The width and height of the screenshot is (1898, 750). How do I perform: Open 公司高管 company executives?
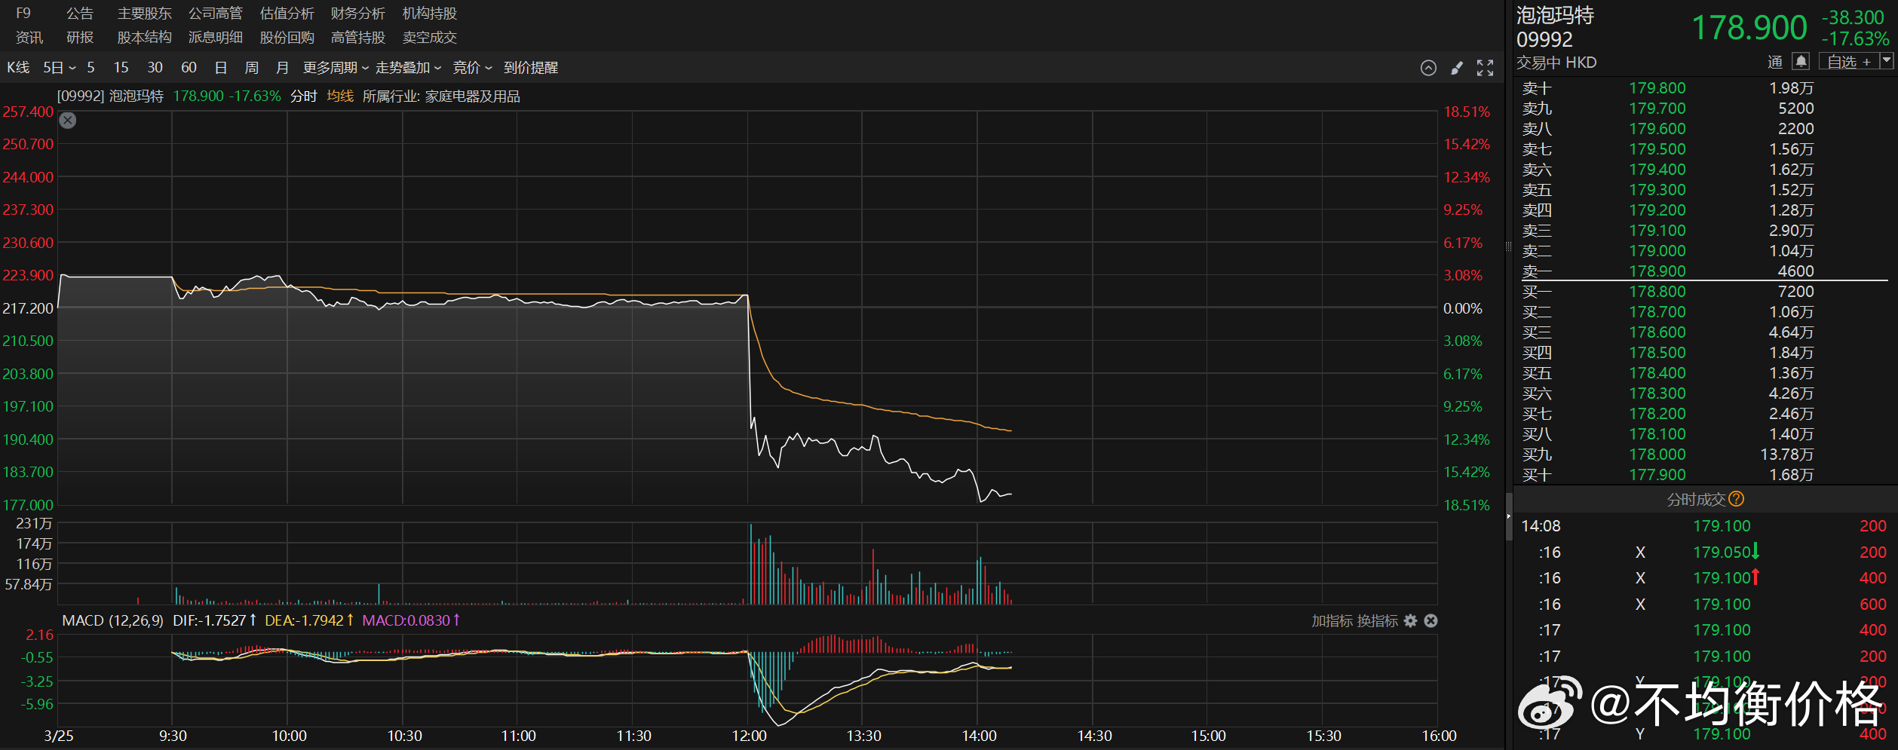click(x=216, y=14)
